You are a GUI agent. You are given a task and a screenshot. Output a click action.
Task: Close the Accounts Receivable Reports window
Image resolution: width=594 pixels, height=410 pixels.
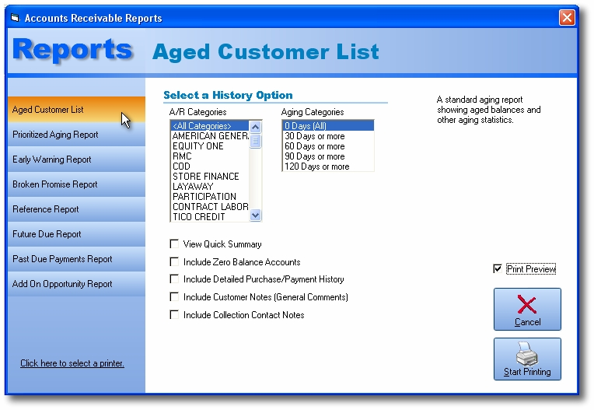[x=567, y=17]
